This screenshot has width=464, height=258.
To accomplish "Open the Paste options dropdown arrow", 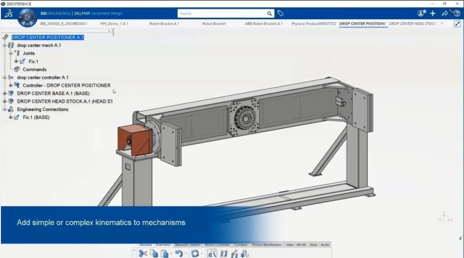I will 171,254.
